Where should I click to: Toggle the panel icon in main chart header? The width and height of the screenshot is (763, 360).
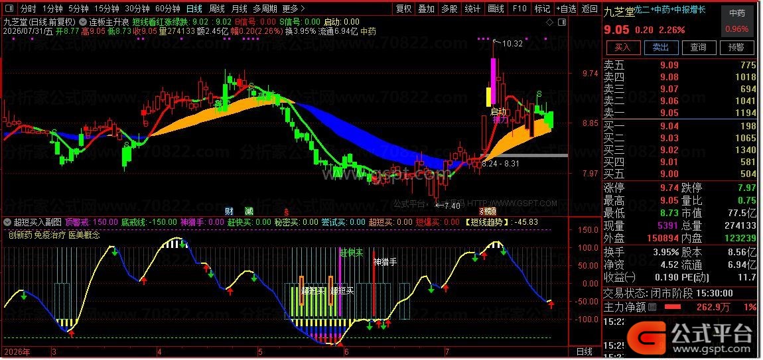point(562,23)
